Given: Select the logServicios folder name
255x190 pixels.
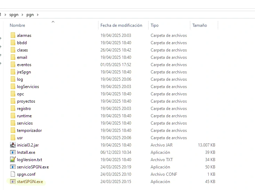Looking at the screenshot, I should click(28, 87).
